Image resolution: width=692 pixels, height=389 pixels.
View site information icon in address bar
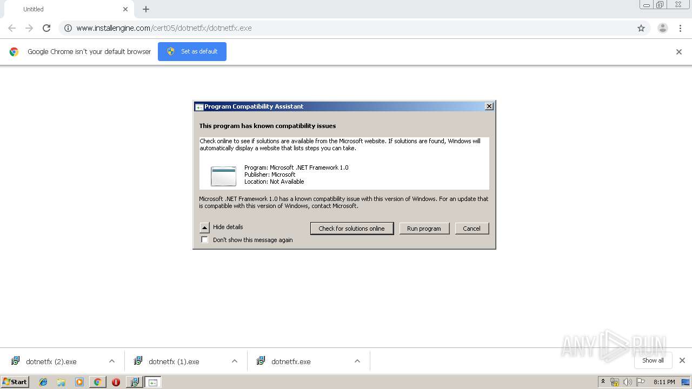point(68,28)
